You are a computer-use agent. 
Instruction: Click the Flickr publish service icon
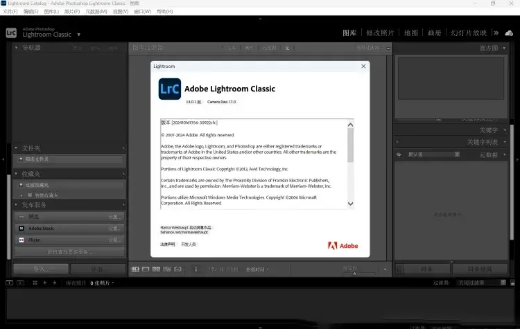pyautogui.click(x=21, y=240)
